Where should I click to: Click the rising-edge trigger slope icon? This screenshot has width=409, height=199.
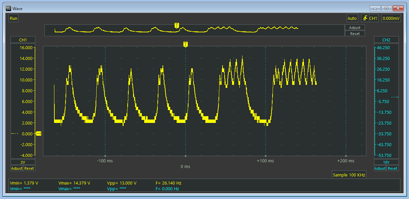coord(365,18)
